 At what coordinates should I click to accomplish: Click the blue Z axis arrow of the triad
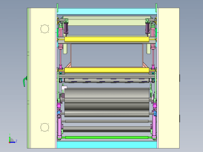[x=13, y=142]
